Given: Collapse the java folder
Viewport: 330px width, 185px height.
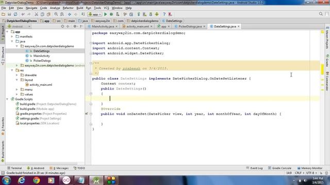Looking at the screenshot, I should click(x=12, y=41).
